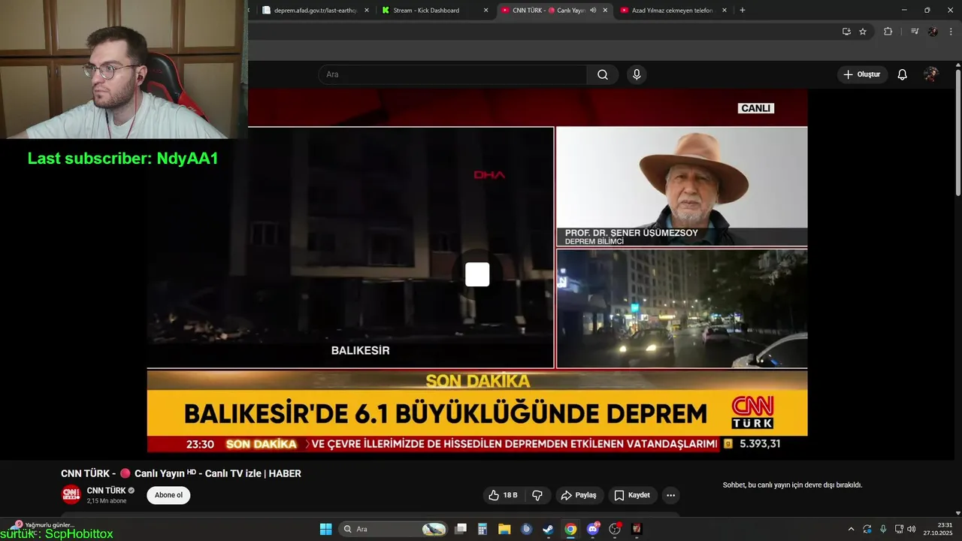Dislike the video with the thumbs-down icon
The width and height of the screenshot is (962, 541).
pyautogui.click(x=537, y=495)
